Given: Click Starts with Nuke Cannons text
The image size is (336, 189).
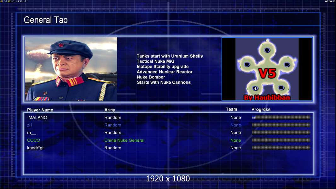Looking at the screenshot, I should [164, 83].
